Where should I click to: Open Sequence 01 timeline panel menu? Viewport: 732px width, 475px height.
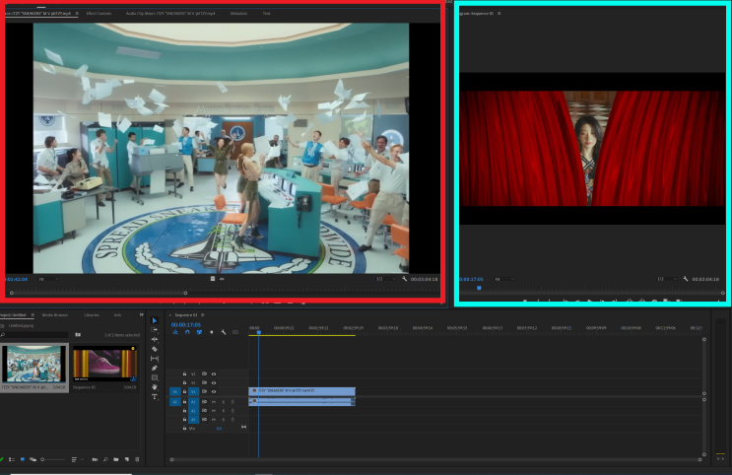[203, 314]
